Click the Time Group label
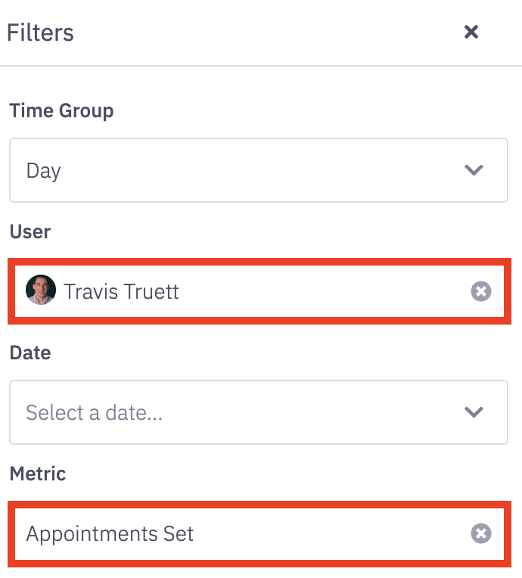Image resolution: width=522 pixels, height=578 pixels. [61, 110]
